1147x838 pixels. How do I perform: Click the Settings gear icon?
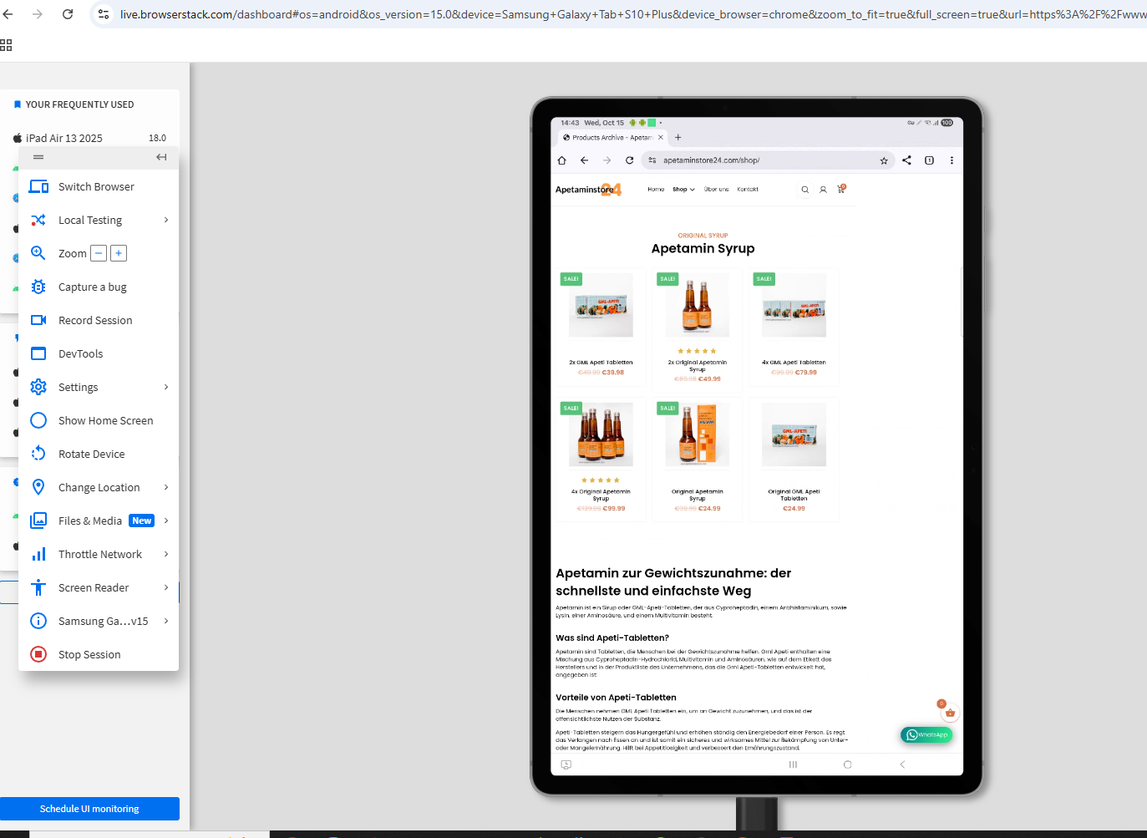[38, 387]
